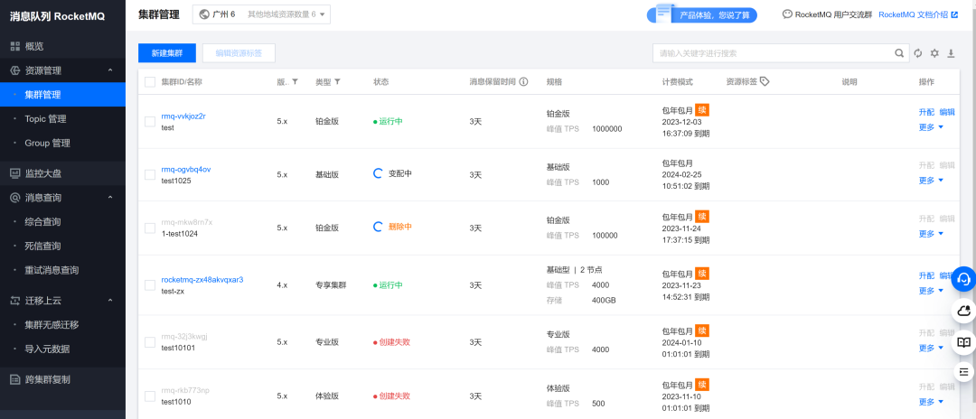The height and width of the screenshot is (419, 976).
Task: Open cluster link rmq-ogvbq4ov
Action: tap(185, 169)
